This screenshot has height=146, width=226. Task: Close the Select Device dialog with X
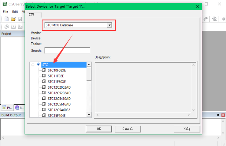(x=198, y=7)
